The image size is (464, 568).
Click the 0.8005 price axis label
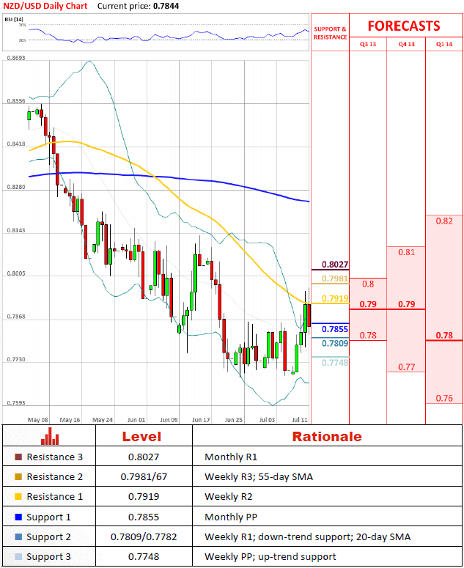(16, 273)
